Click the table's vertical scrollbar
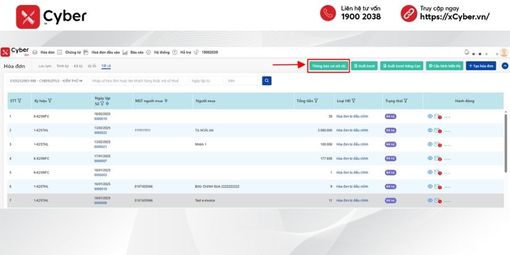 click(x=505, y=143)
